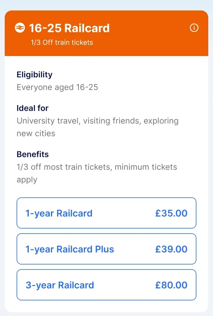Click the 16-25 digits in Eligibility text
213x316 pixels.
click(87, 87)
